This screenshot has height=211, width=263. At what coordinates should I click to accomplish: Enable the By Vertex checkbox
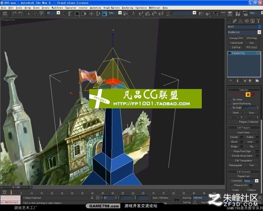(x=230, y=99)
